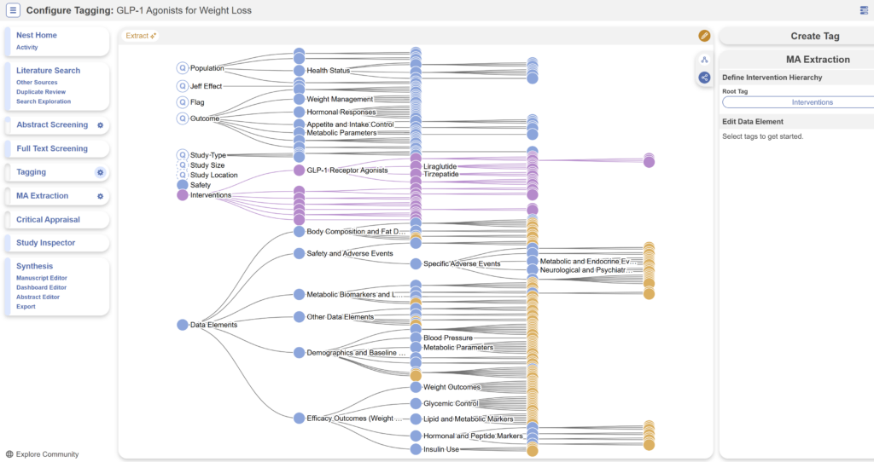Image resolution: width=874 pixels, height=462 pixels.
Task: Select the purple Interventions node circle
Action: click(183, 195)
